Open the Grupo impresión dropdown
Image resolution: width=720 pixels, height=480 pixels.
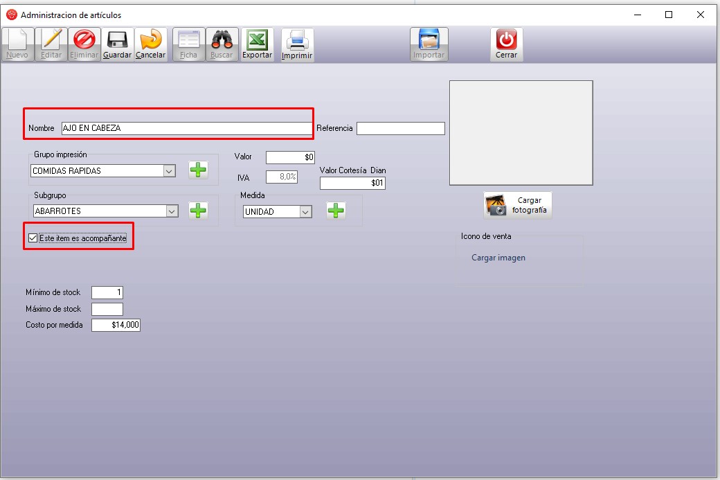[x=169, y=171]
